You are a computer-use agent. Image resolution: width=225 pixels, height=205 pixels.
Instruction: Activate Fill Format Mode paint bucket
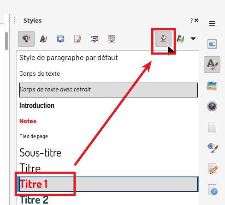coord(163,39)
